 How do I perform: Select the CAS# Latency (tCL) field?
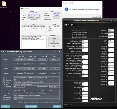pyautogui.click(x=85, y=41)
